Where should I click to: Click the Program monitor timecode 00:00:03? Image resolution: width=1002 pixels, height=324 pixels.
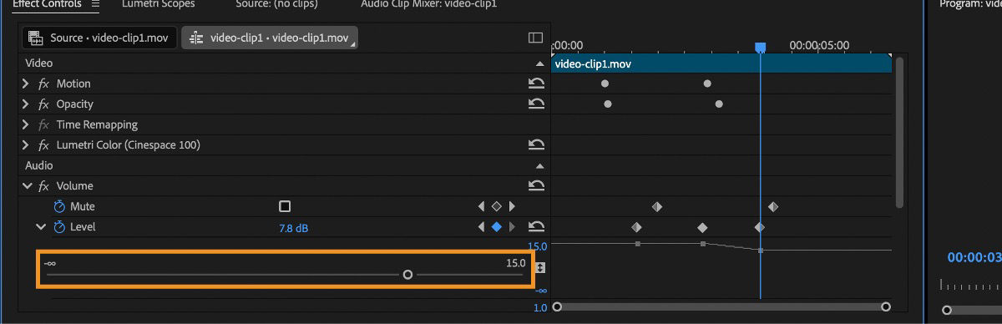pos(974,258)
